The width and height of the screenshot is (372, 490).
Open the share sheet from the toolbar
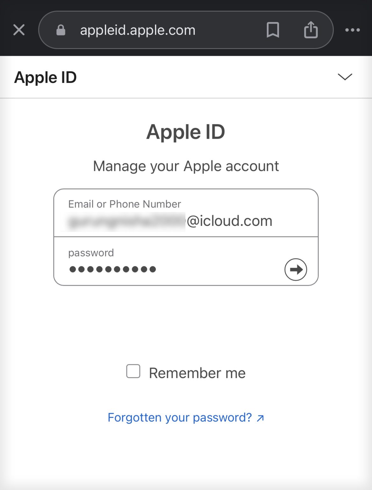(310, 30)
